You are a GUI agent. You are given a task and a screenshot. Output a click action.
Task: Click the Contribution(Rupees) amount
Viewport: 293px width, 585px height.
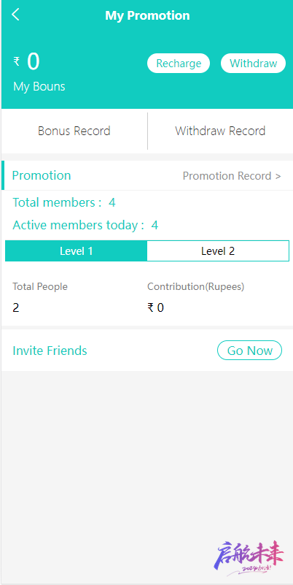click(156, 307)
